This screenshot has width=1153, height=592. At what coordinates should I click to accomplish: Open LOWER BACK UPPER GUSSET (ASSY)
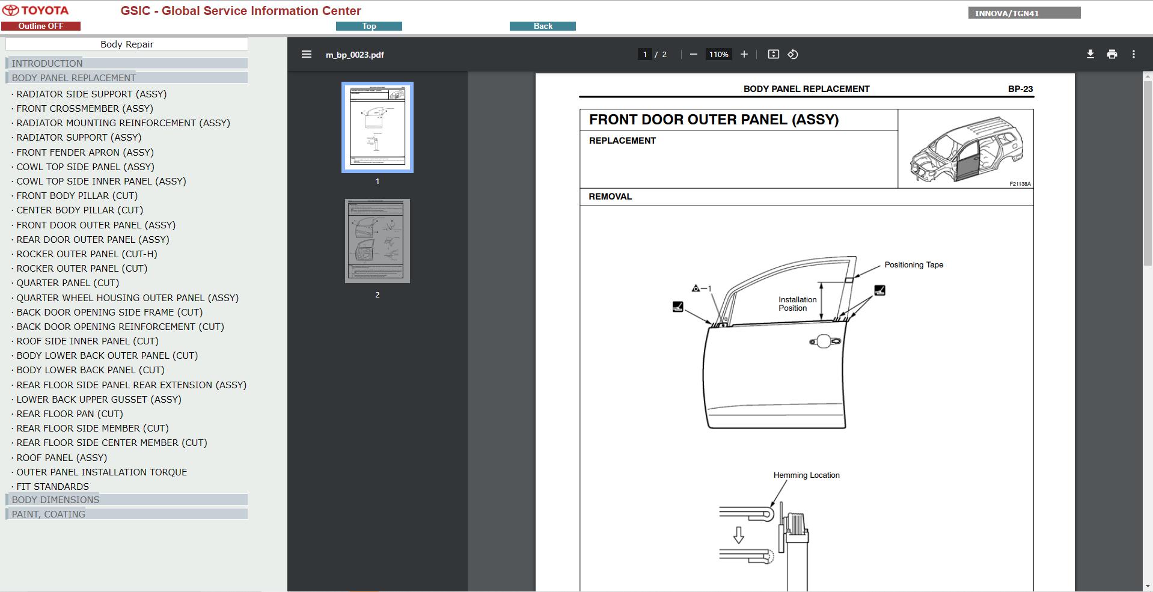pyautogui.click(x=99, y=399)
